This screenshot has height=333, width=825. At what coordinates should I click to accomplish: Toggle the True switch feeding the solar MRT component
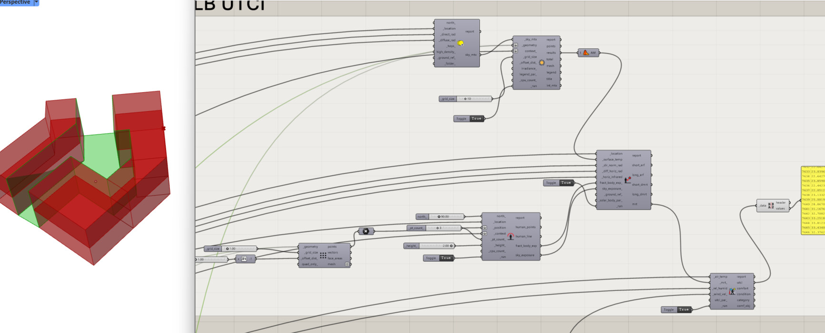pos(566,183)
